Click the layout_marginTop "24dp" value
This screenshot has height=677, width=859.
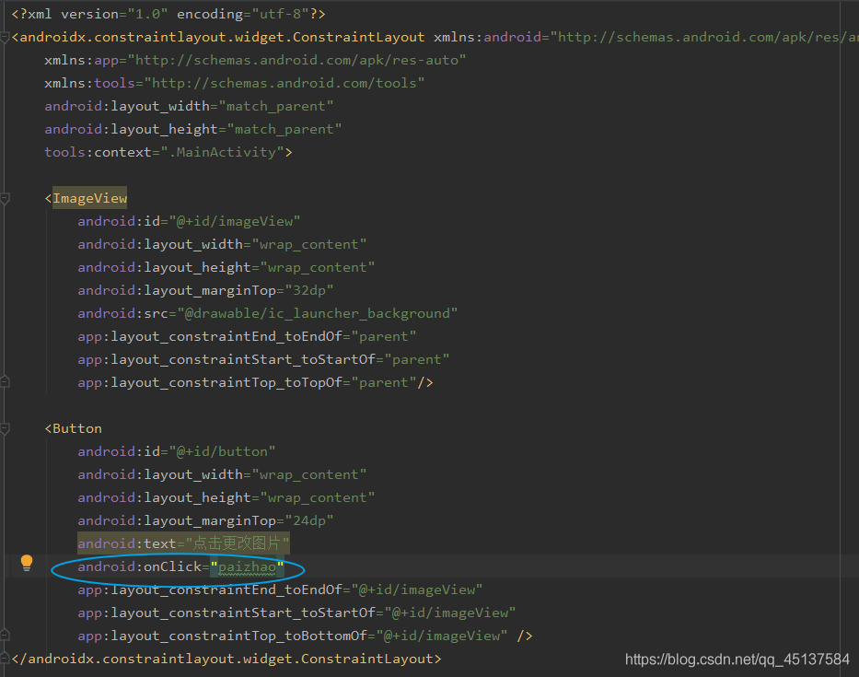309,520
